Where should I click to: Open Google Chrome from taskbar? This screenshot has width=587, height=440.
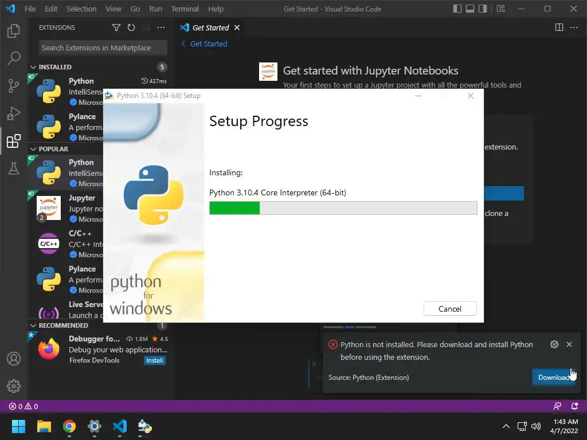[69, 426]
